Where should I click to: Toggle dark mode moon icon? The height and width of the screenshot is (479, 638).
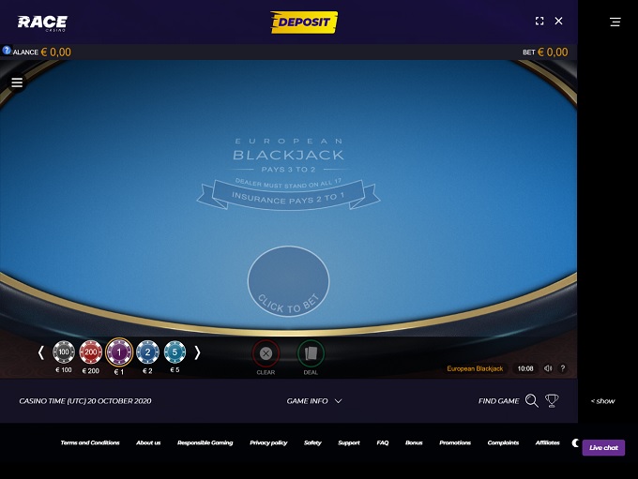pyautogui.click(x=575, y=443)
